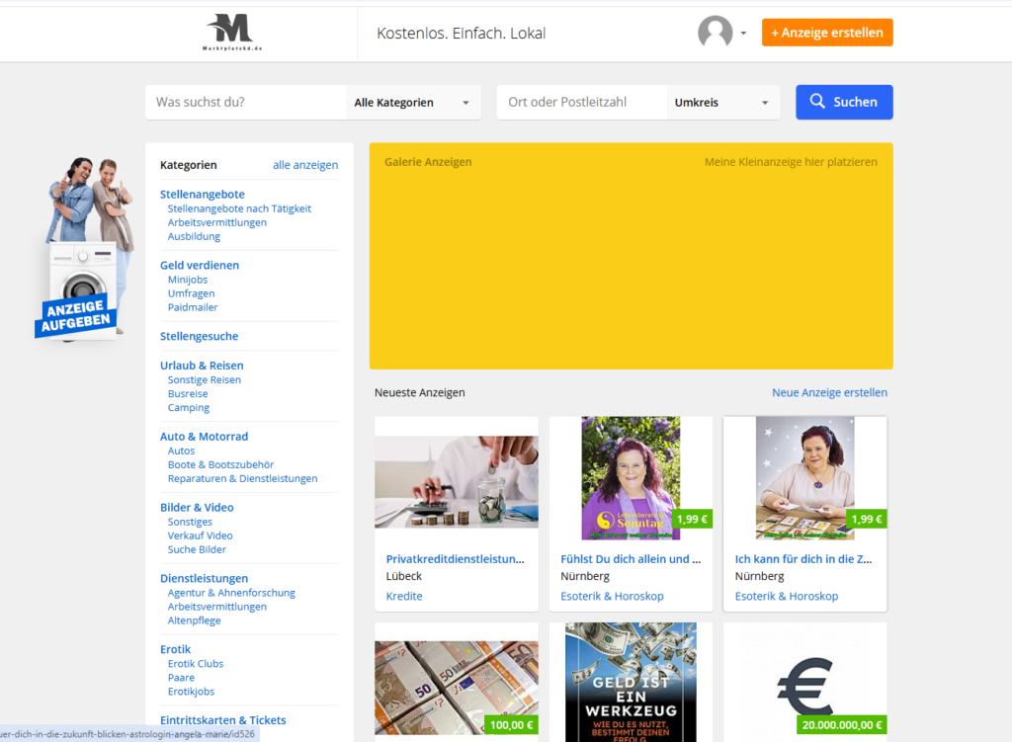Click the Esoterik & Horoskop category under Fühlst Du
1012x742 pixels.
(x=612, y=596)
